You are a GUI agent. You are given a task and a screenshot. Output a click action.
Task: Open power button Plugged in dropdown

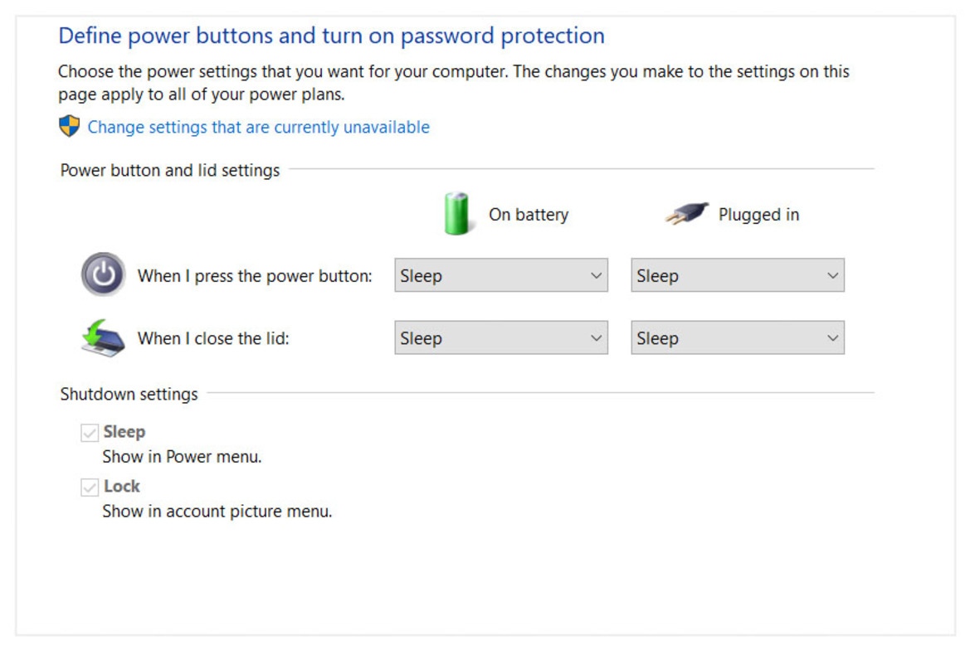point(738,275)
